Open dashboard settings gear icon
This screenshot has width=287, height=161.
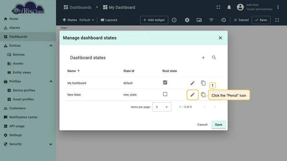[x=187, y=20]
